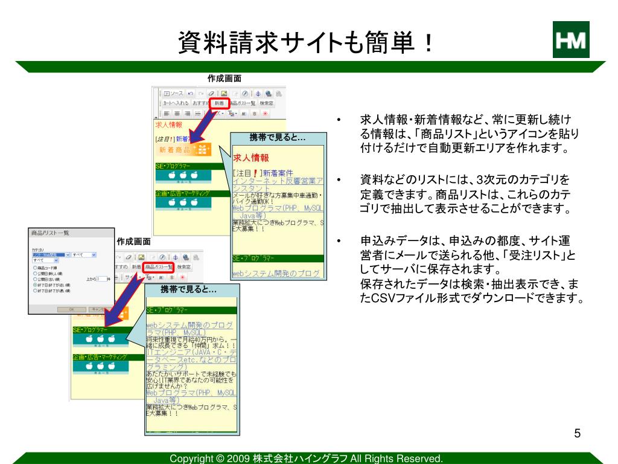Image resolution: width=618 pixels, height=464 pixels.
Task: Click compass link icon in lower editor toolbar
Action: point(162,257)
